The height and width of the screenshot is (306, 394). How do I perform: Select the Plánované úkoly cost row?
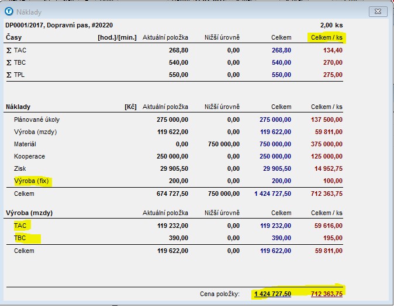point(37,119)
